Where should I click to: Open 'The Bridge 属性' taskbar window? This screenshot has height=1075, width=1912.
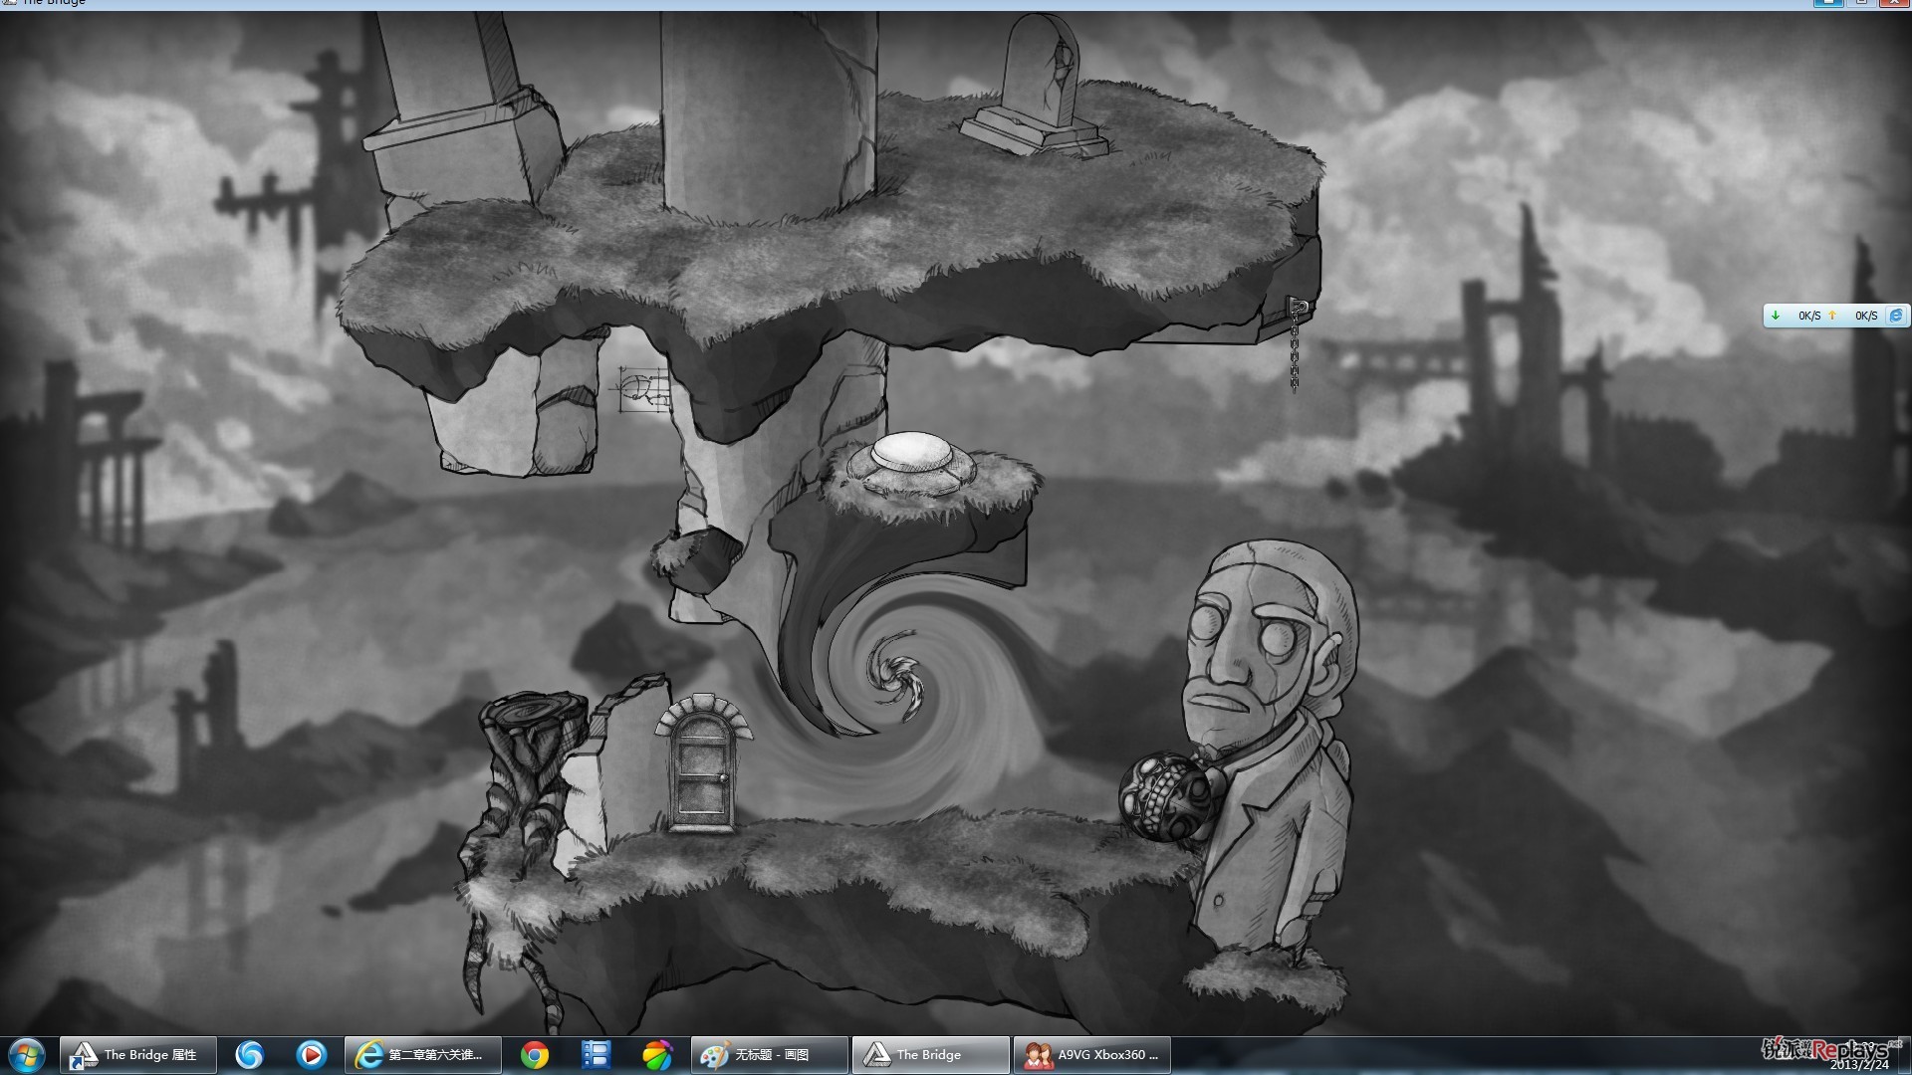click(x=138, y=1055)
